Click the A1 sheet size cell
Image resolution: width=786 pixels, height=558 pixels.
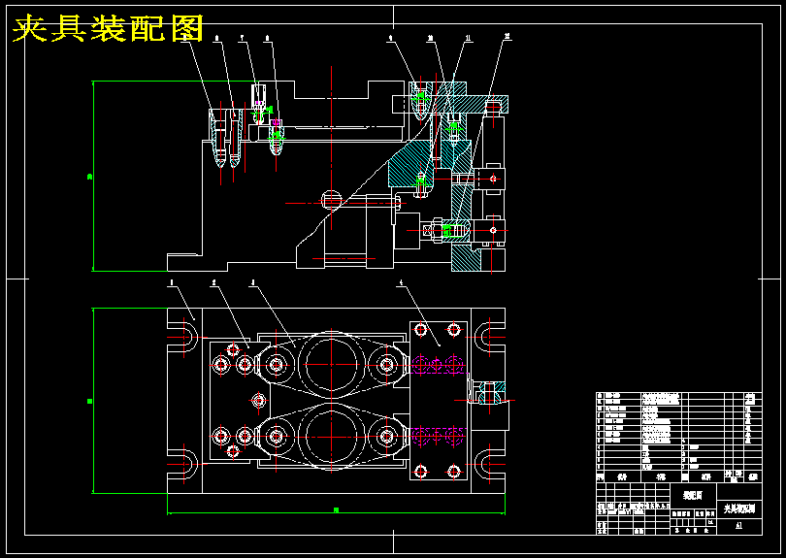tap(739, 526)
